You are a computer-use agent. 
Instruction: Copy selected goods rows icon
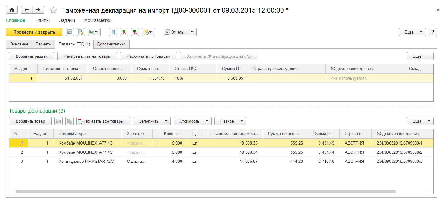click(59, 121)
